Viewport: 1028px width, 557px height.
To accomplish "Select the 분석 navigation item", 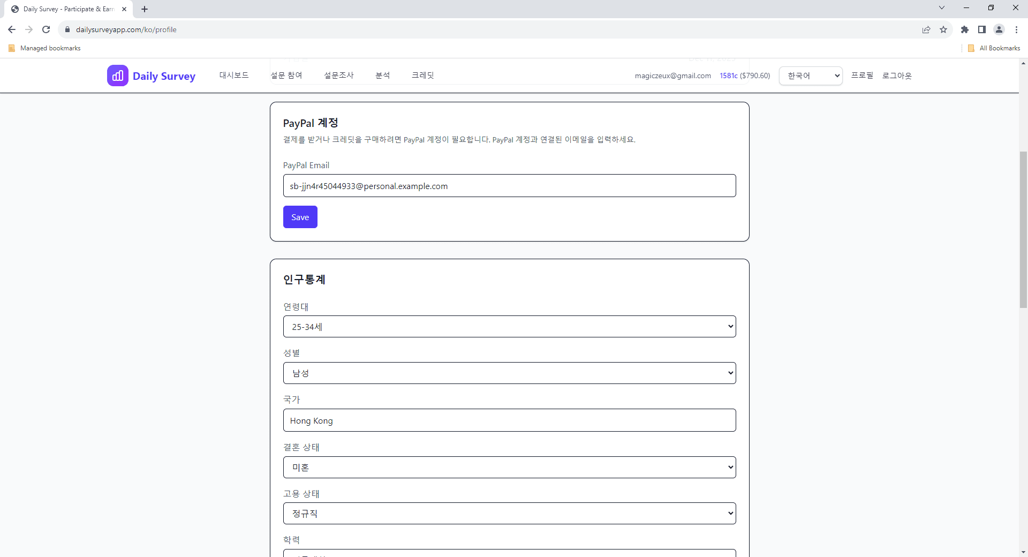I will (383, 75).
